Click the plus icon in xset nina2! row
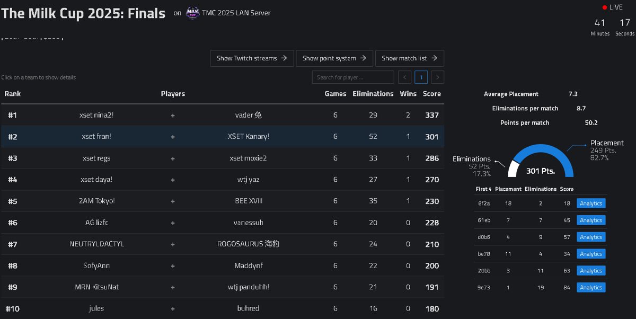636x319 pixels. (173, 115)
